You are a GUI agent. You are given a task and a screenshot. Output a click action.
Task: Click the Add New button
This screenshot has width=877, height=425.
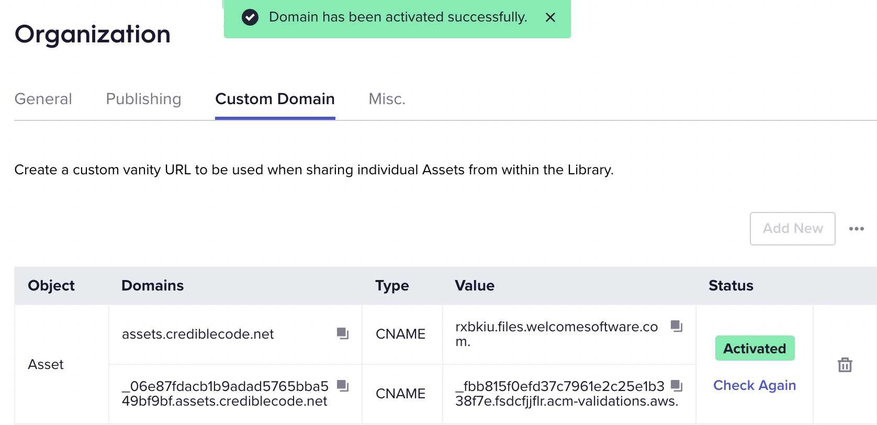tap(793, 229)
